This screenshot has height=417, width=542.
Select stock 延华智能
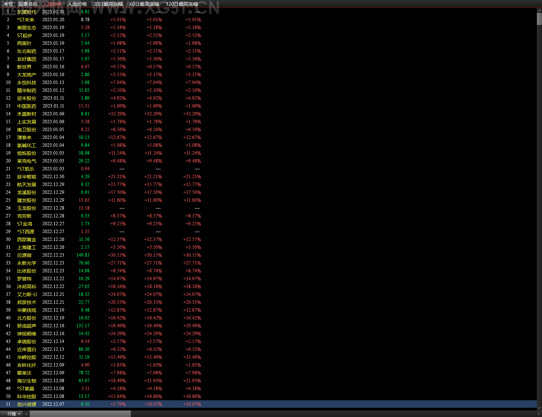(x=27, y=177)
